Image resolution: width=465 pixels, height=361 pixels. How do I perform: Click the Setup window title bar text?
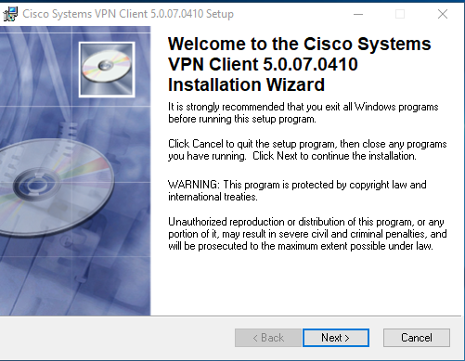tap(128, 14)
